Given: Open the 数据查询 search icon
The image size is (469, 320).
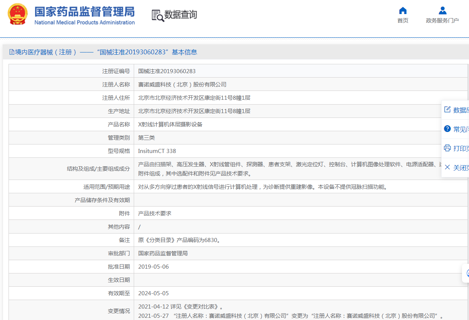Looking at the screenshot, I should (x=158, y=15).
